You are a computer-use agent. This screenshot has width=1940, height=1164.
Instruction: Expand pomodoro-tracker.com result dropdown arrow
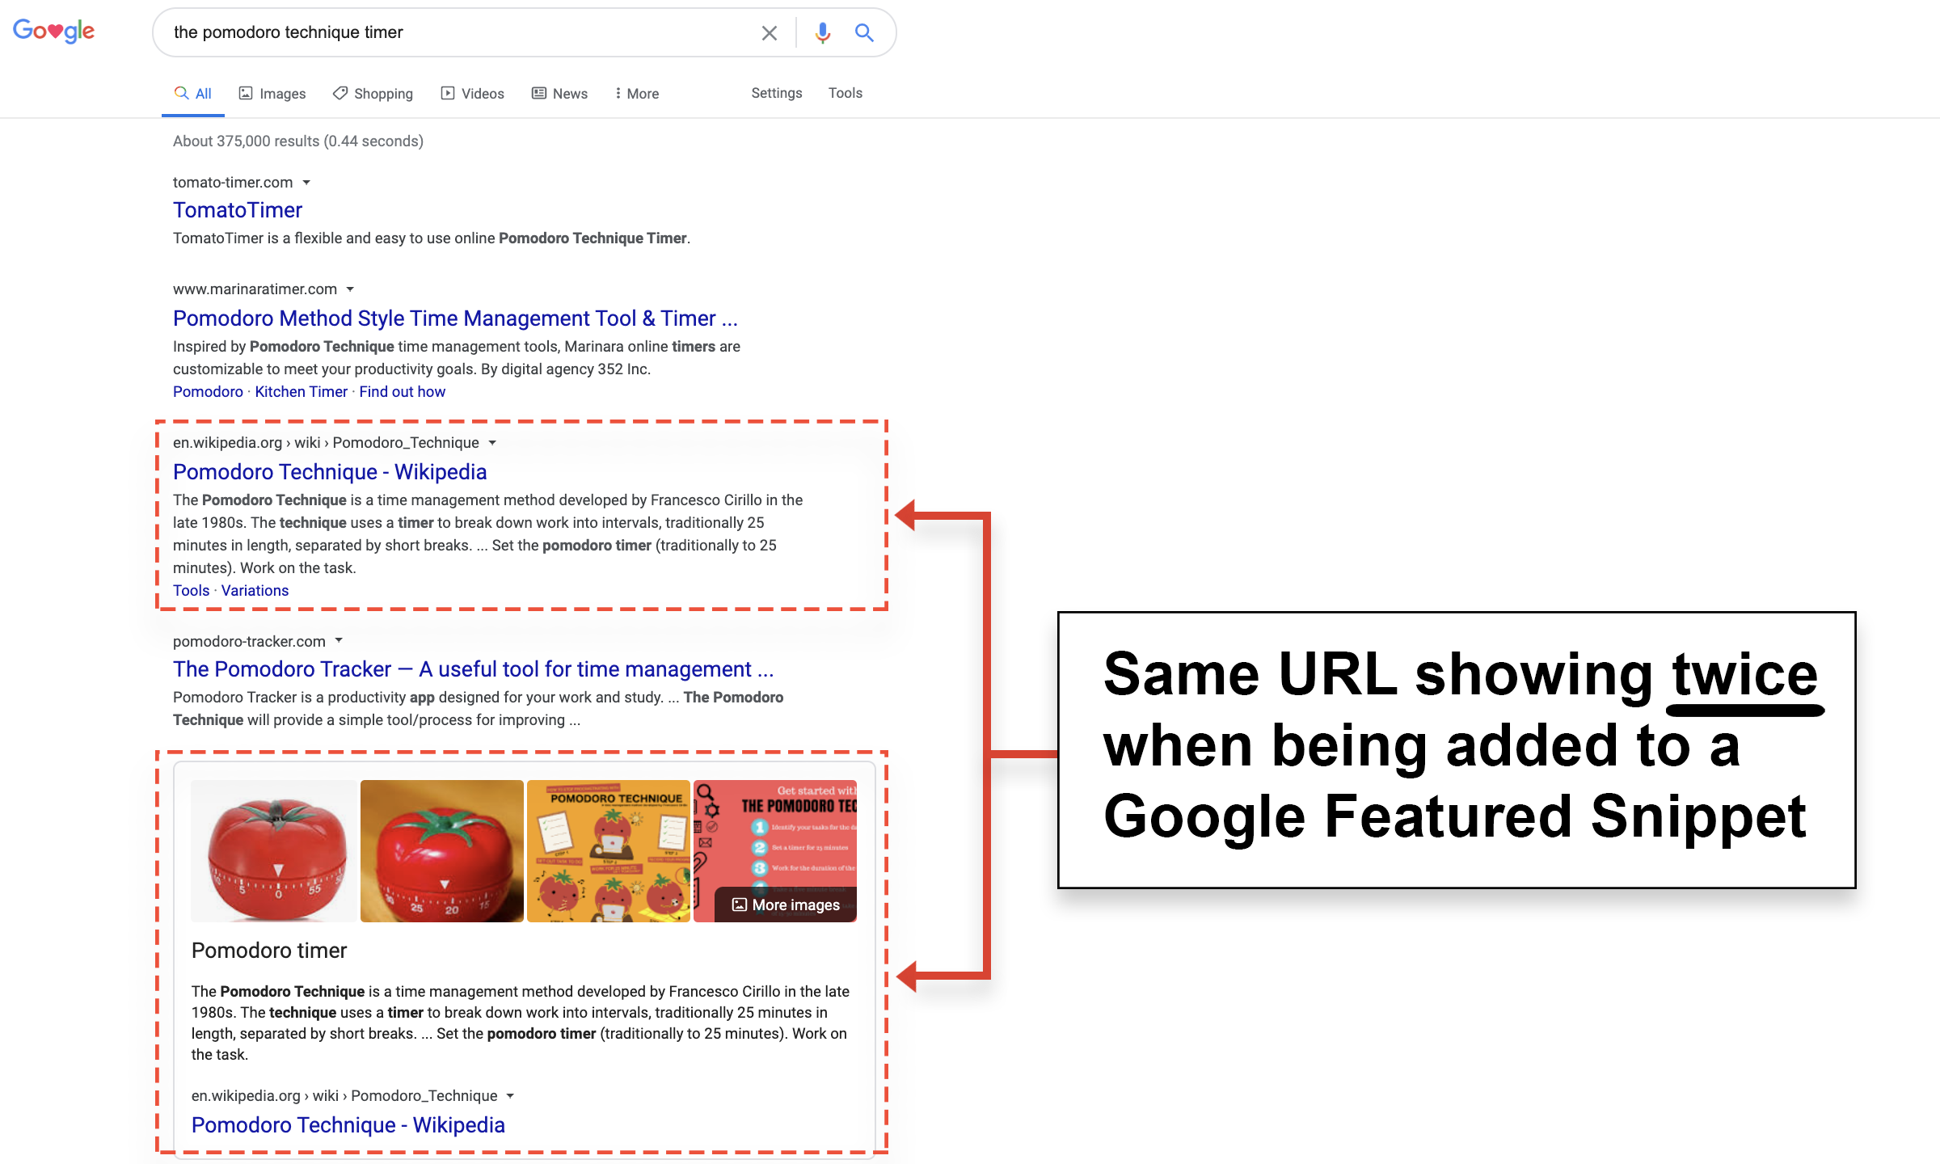pyautogui.click(x=339, y=641)
